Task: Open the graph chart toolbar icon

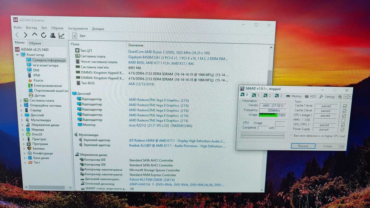Action: [61, 35]
